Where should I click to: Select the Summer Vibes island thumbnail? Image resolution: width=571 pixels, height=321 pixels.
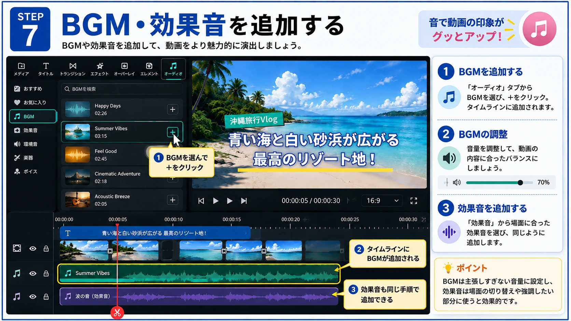(78, 132)
